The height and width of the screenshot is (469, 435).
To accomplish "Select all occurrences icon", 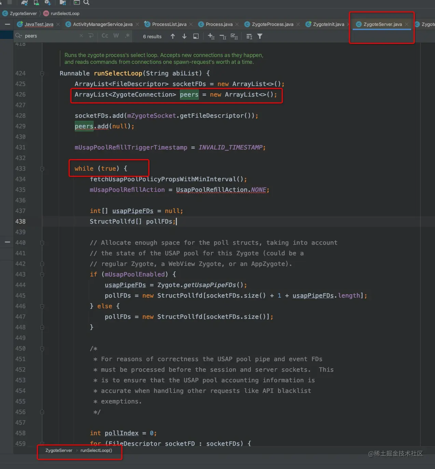I will click(234, 36).
